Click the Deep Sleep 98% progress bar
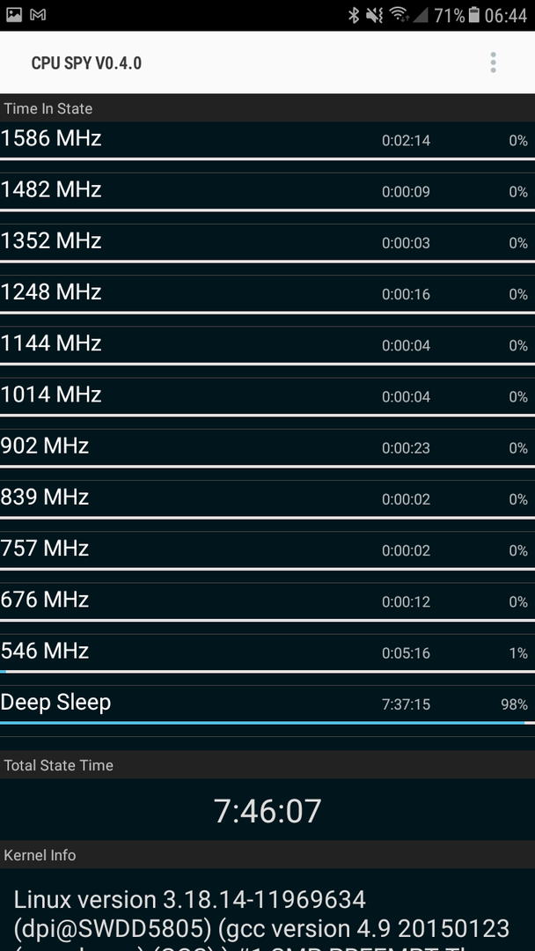 (267, 723)
